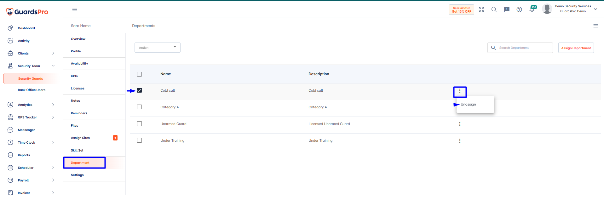The height and width of the screenshot is (200, 604).
Task: Open the Departments panel list icon
Action: 596,26
